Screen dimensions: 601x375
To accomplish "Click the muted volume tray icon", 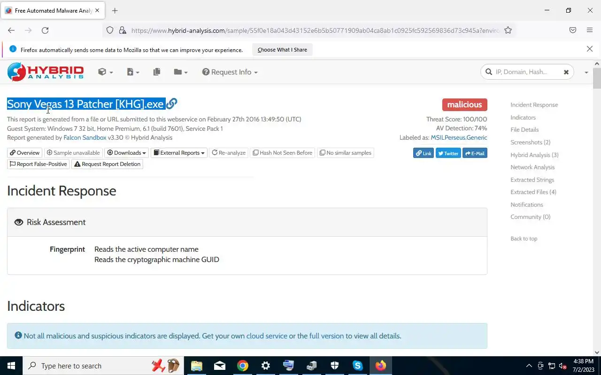I will coord(563,366).
